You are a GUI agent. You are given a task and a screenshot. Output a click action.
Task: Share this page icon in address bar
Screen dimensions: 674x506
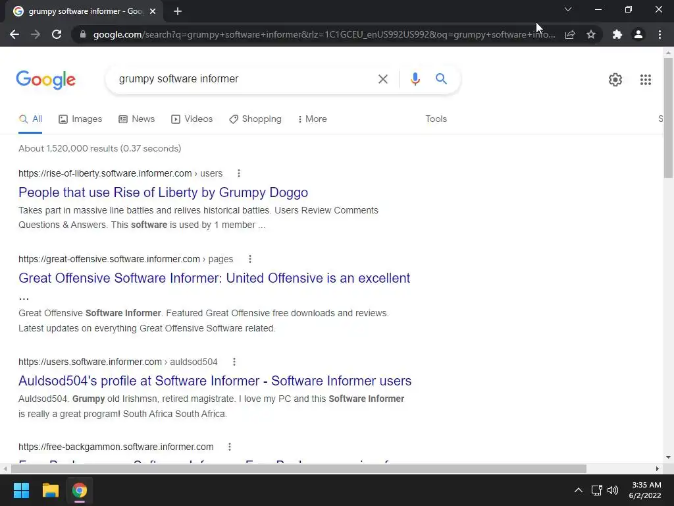click(570, 34)
